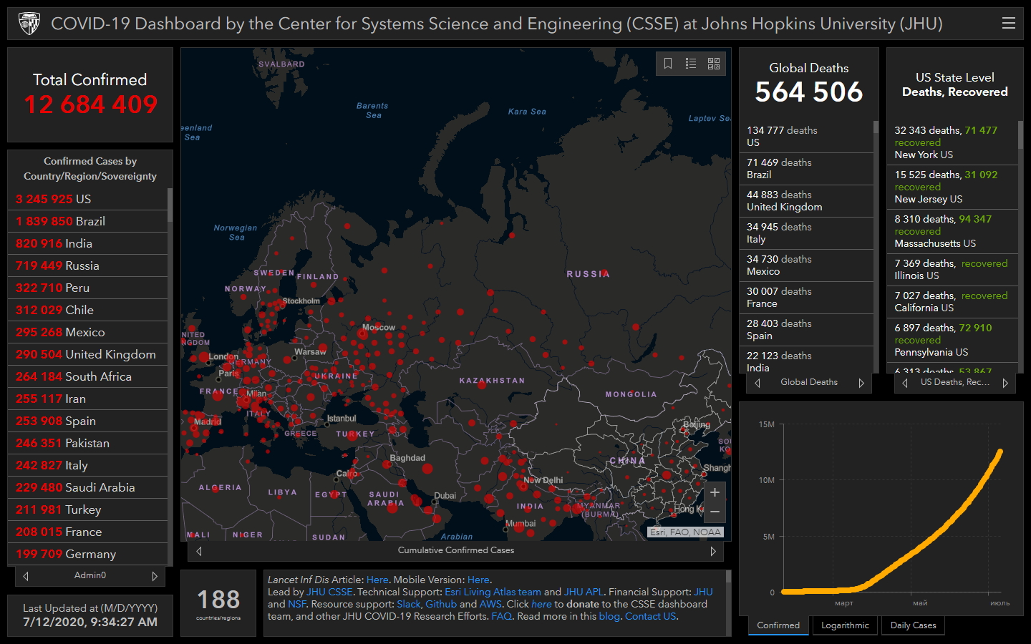Click left arrow of Global Deaths panel

pos(757,383)
